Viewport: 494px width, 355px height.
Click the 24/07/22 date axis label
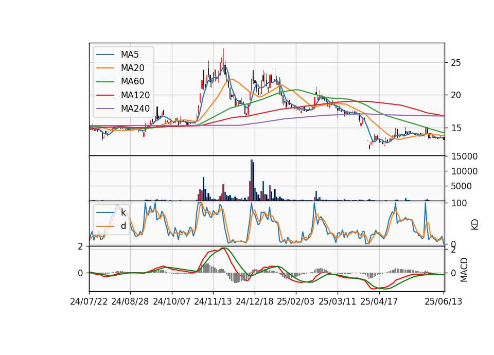[89, 301]
